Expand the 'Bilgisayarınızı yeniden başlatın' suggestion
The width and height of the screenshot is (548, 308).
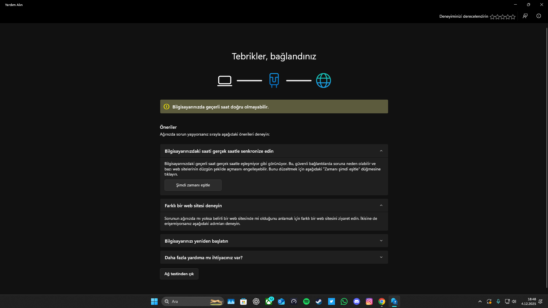[x=381, y=241]
